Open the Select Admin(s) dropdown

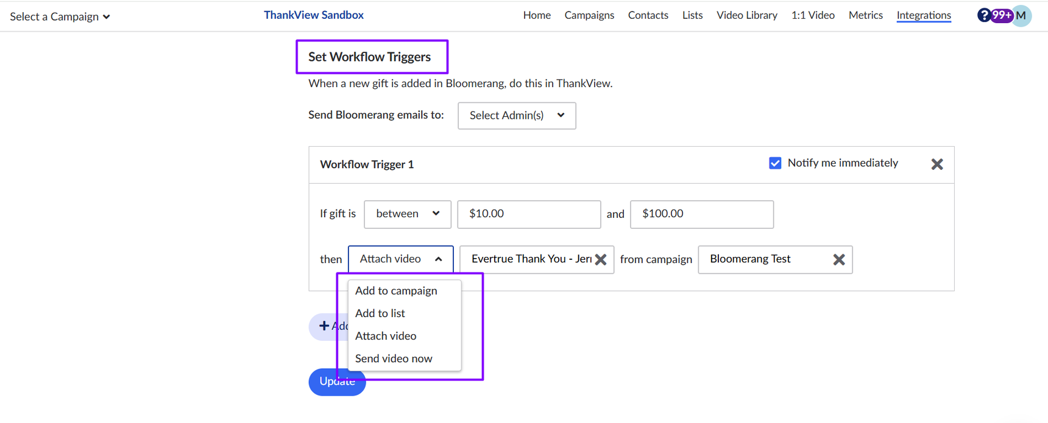[x=517, y=116]
